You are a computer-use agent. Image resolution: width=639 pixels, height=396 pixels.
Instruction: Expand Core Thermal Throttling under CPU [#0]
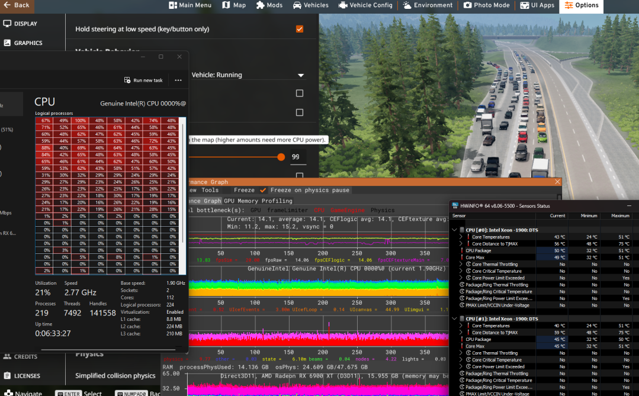(461, 265)
